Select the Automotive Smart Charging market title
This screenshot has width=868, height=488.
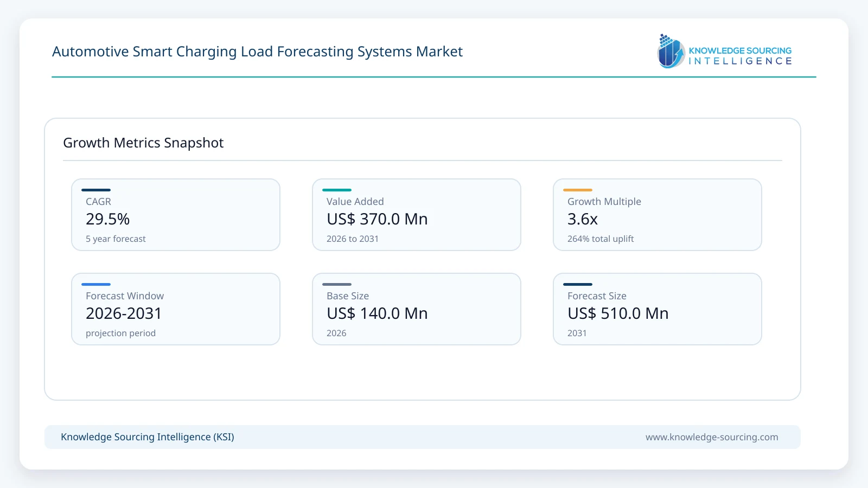[257, 52]
